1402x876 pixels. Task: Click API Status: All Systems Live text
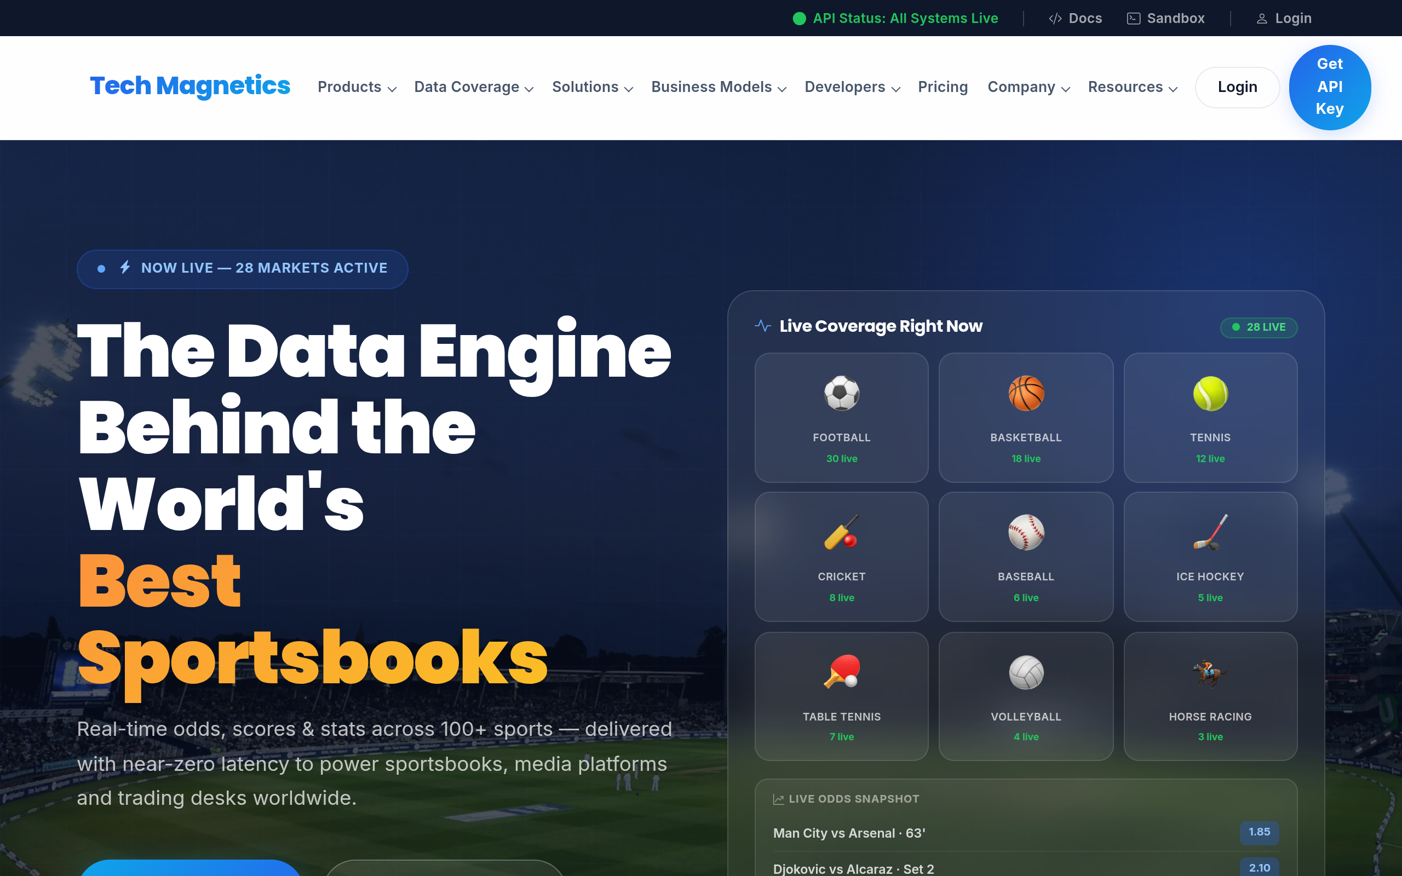point(905,19)
